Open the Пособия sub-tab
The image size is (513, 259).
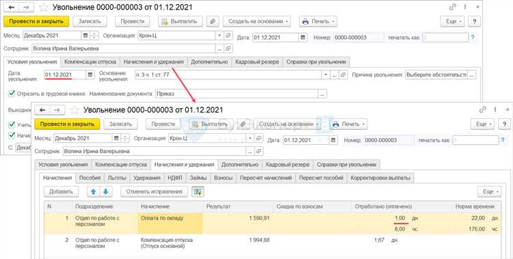click(90, 178)
